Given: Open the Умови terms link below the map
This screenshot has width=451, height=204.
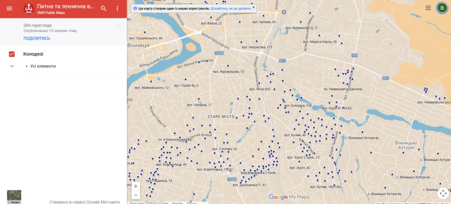Looking at the screenshot, I should (x=177, y=203).
